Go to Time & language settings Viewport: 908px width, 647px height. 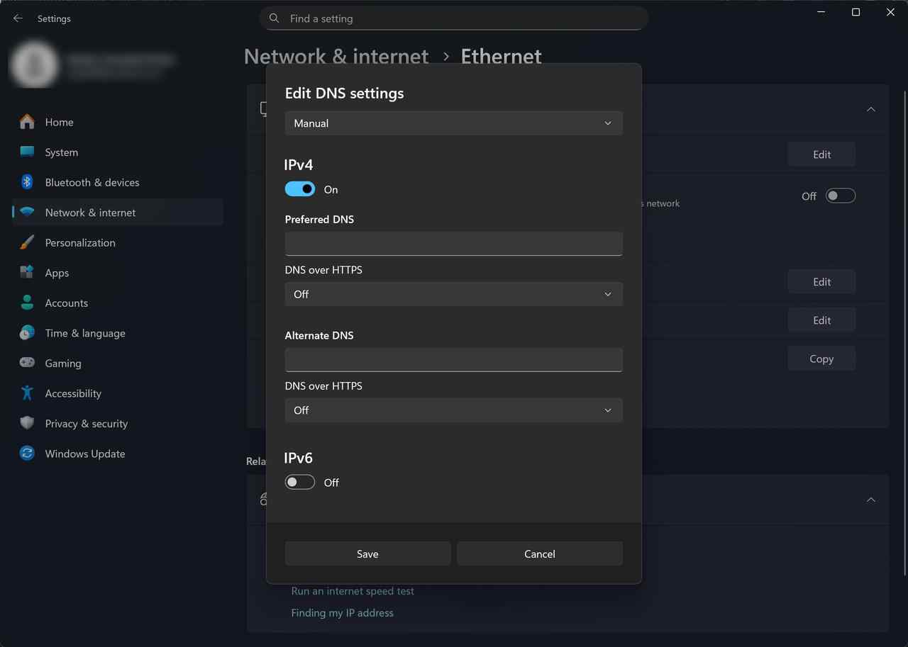pos(85,333)
